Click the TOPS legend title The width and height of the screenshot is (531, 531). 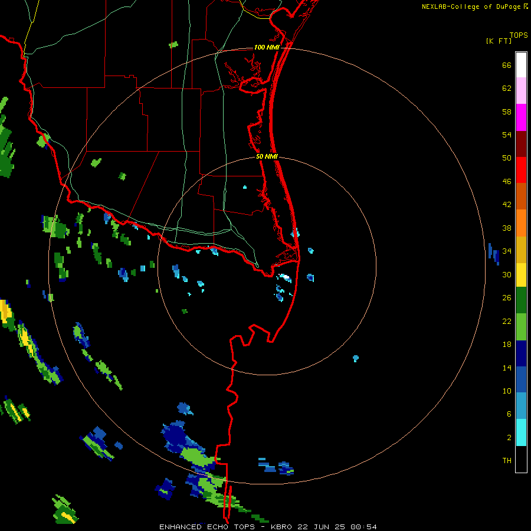(x=519, y=35)
